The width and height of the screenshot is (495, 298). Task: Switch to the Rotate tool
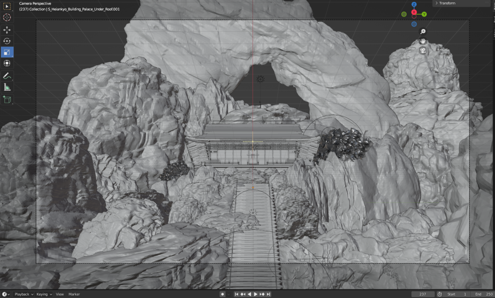click(7, 41)
